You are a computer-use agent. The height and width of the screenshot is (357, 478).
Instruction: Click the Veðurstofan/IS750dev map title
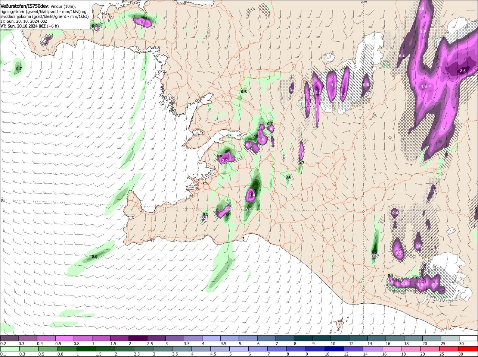coord(24,6)
